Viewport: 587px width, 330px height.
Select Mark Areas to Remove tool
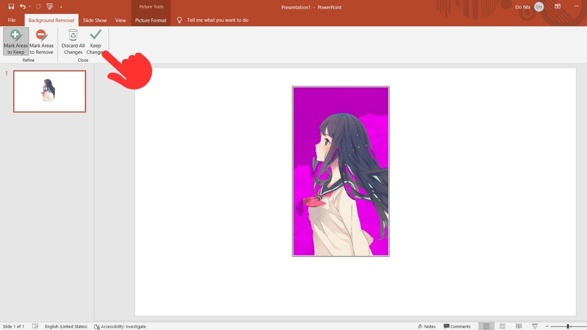[x=42, y=42]
